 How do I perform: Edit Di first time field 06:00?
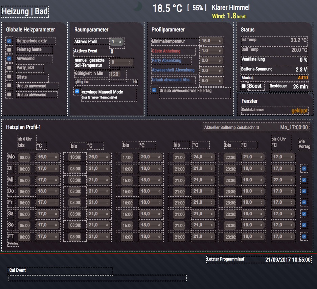click(x=25, y=169)
